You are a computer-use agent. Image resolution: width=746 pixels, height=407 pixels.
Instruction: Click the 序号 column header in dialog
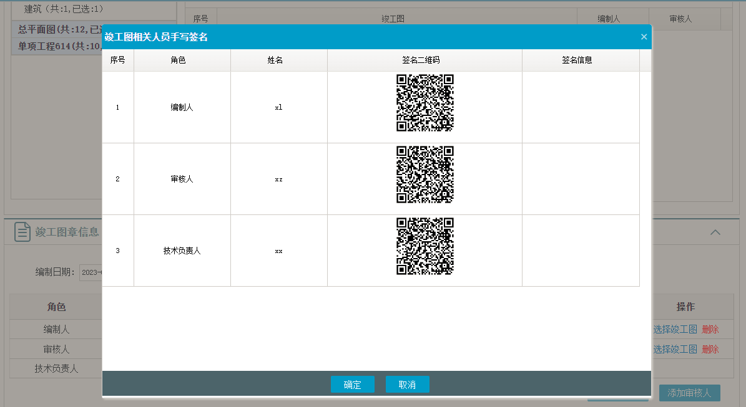117,60
